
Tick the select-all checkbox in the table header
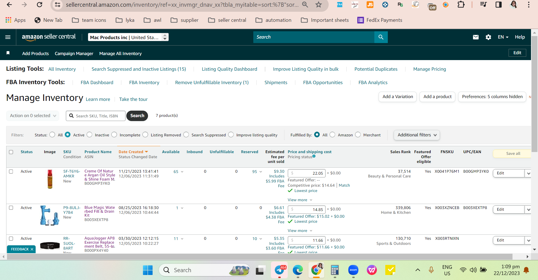[11, 152]
